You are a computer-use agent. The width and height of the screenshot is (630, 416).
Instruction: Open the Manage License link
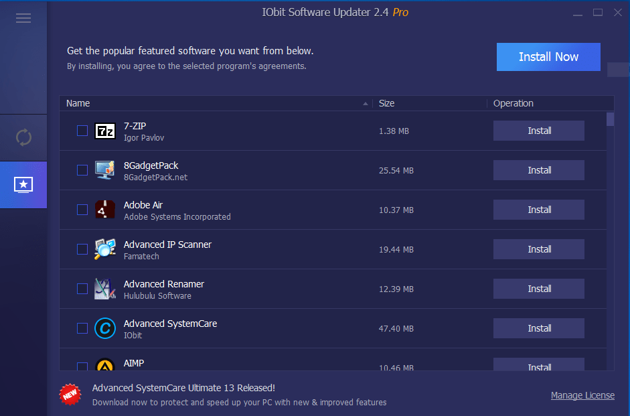582,395
